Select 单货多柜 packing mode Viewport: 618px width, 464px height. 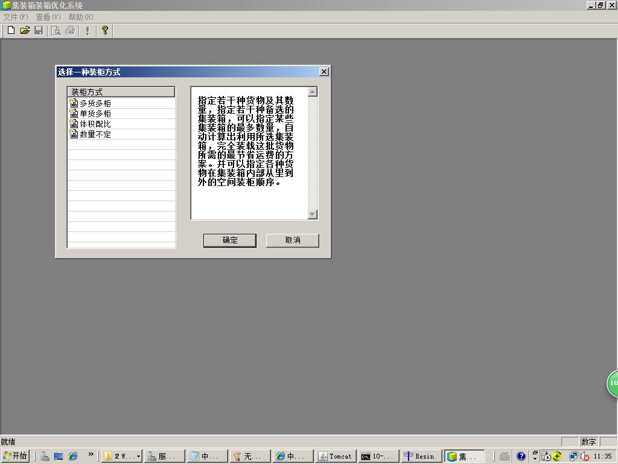pyautogui.click(x=95, y=114)
